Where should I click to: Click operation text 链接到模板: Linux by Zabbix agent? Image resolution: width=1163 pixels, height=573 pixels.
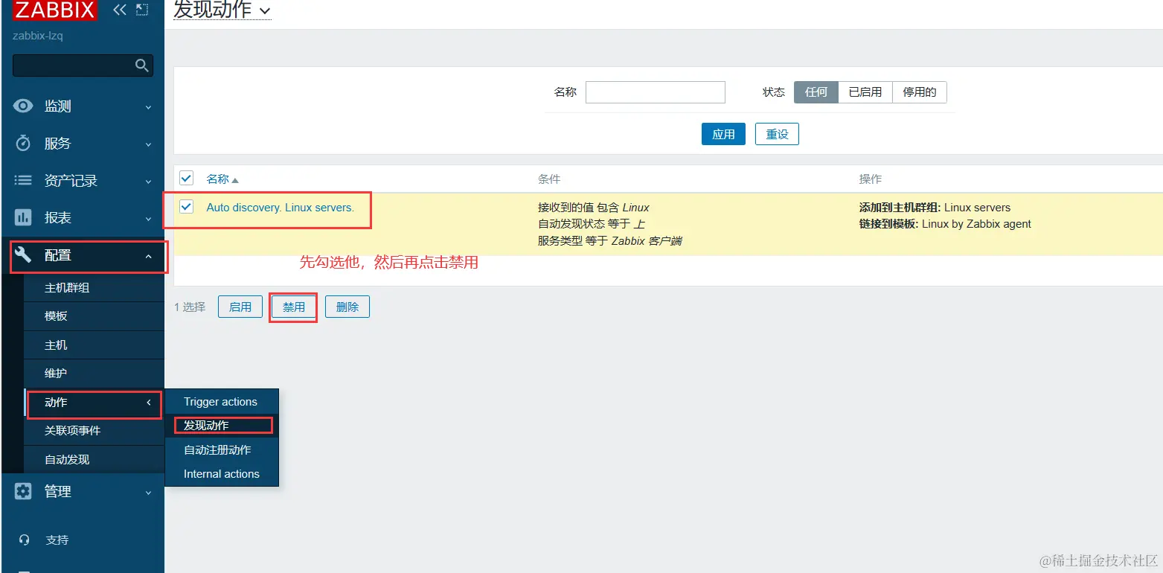(945, 223)
